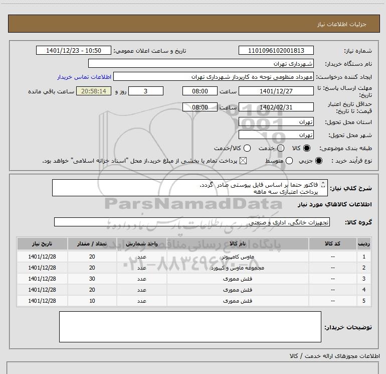Choose جزیی purchase process option
This screenshot has height=374, width=386.
319,161
